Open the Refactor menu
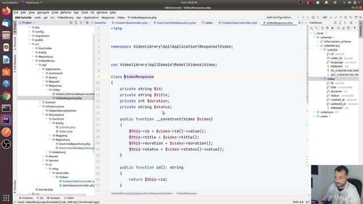 pos(66,12)
